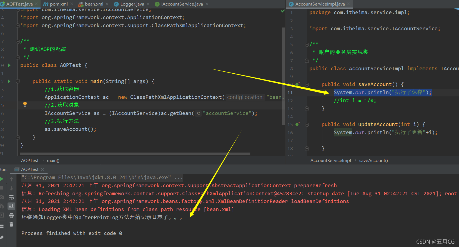The height and width of the screenshot is (247, 459).
Task: Click the dump threads camera icon
Action: click(2, 197)
